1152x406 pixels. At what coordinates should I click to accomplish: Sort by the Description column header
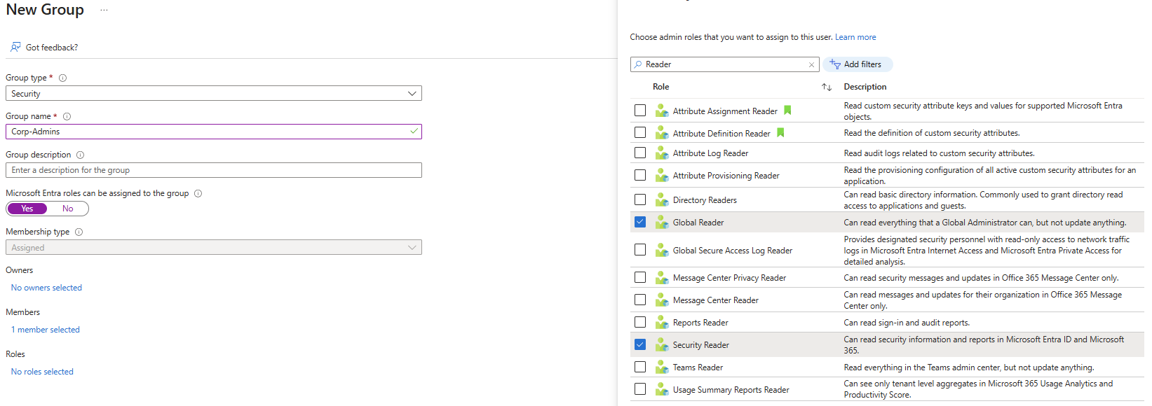pyautogui.click(x=865, y=87)
